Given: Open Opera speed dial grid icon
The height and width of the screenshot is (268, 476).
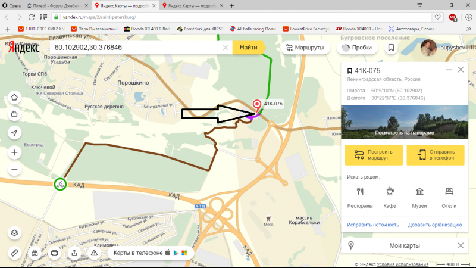Looking at the screenshot, I should pyautogui.click(x=43, y=17).
